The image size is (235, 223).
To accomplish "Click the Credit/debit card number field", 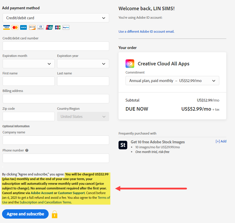I will point(56,46).
